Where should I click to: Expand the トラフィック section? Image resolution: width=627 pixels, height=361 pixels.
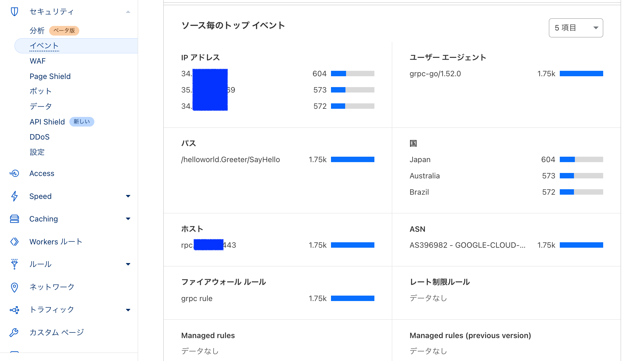pyautogui.click(x=128, y=310)
